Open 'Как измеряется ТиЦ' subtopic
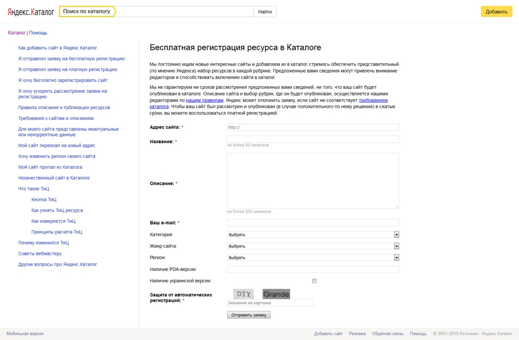Image resolution: width=519 pixels, height=340 pixels. [53, 221]
